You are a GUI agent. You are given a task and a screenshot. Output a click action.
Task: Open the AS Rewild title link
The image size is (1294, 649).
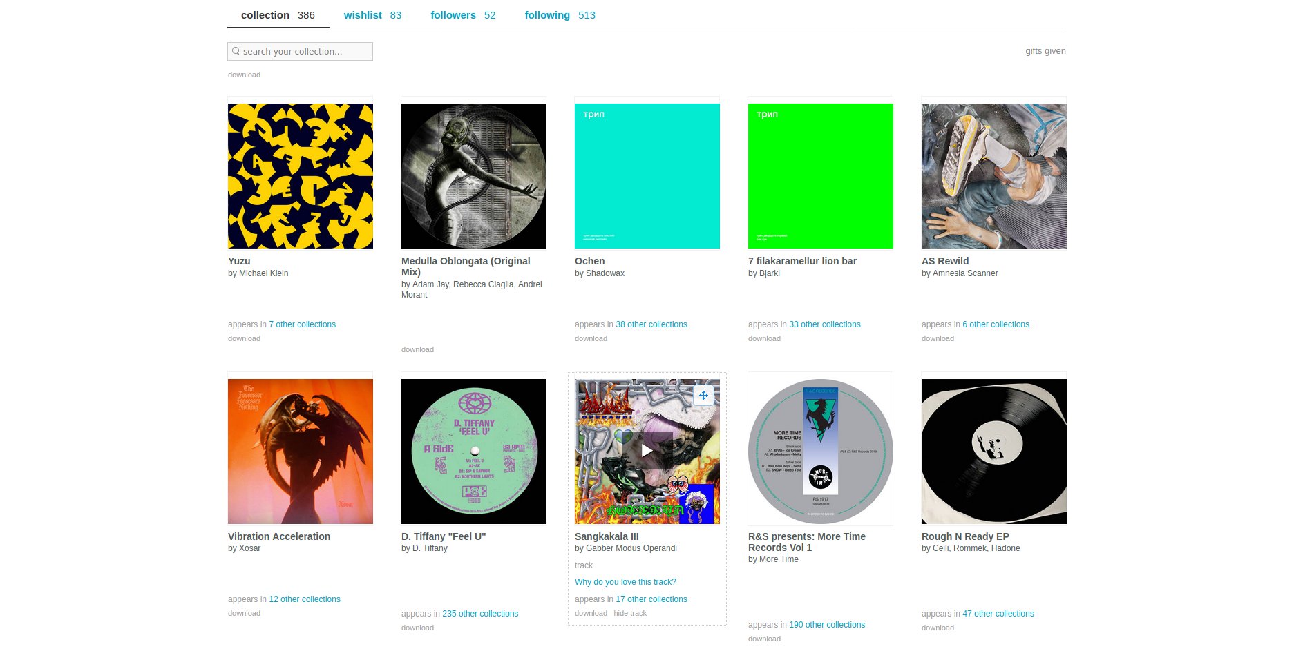pyautogui.click(x=945, y=261)
